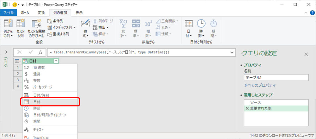Choose 期間 data type in menu
Screen dimensions: 316x139
pyautogui.click(x=50, y=121)
